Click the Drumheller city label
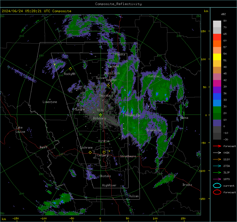This screenshot has height=222, width=237. [154, 130]
